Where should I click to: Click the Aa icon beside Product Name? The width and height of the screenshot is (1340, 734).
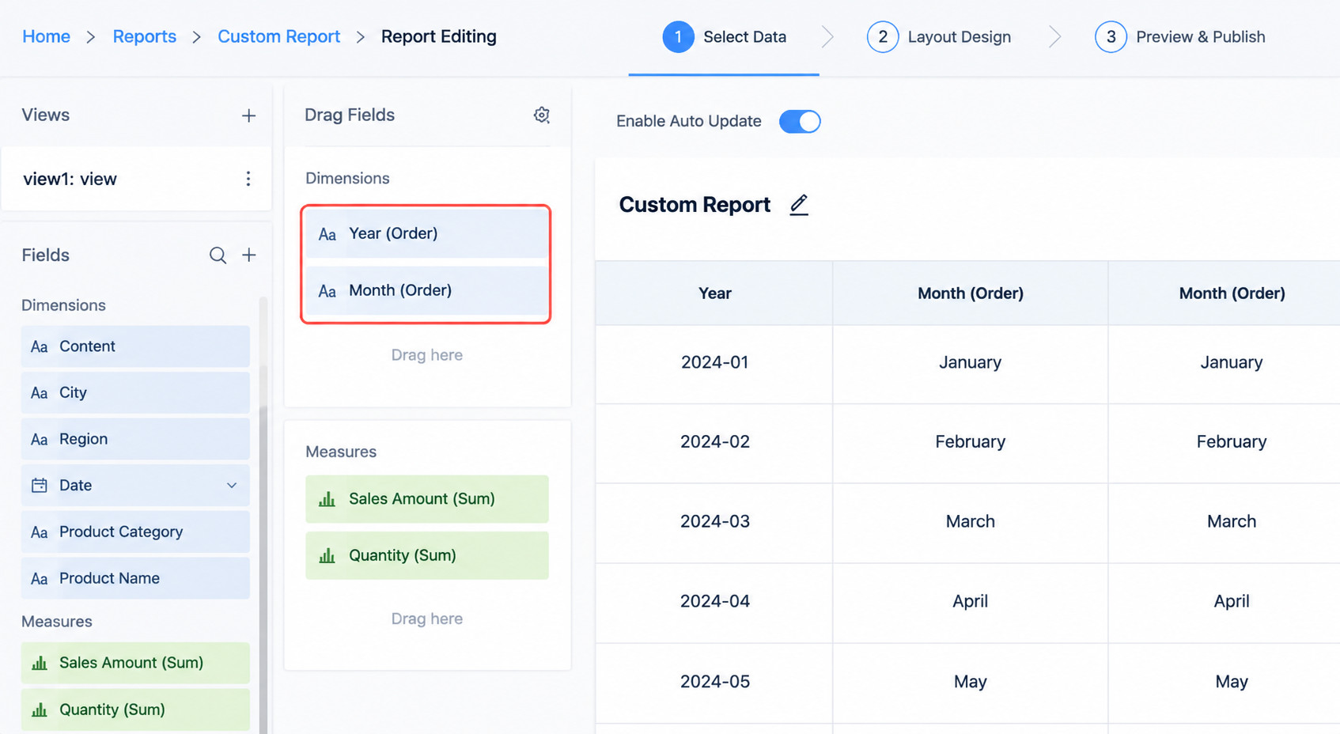tap(40, 579)
